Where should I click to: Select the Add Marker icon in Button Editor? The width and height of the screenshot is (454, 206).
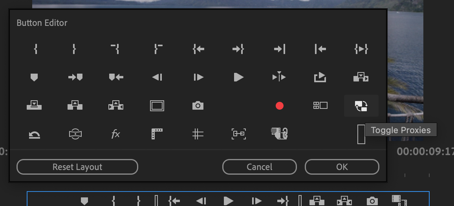[34, 78]
